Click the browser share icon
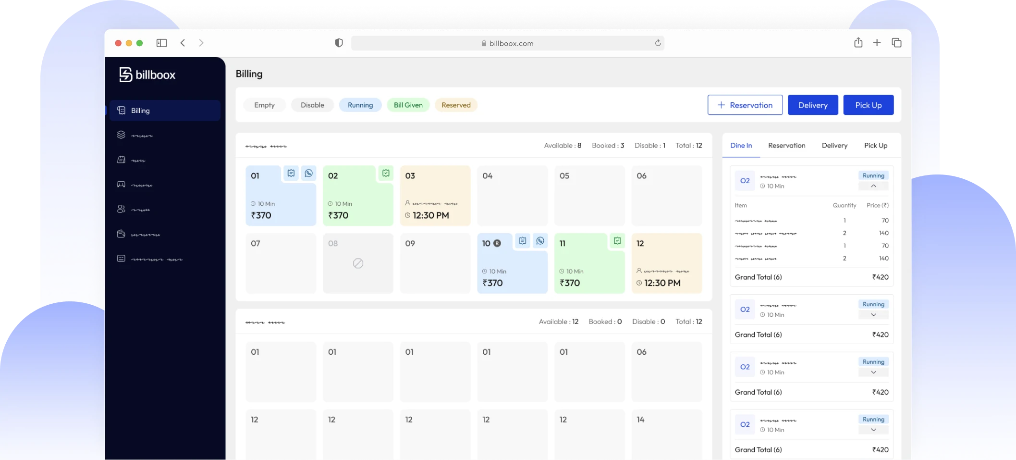Viewport: 1016px width, 460px height. [858, 43]
